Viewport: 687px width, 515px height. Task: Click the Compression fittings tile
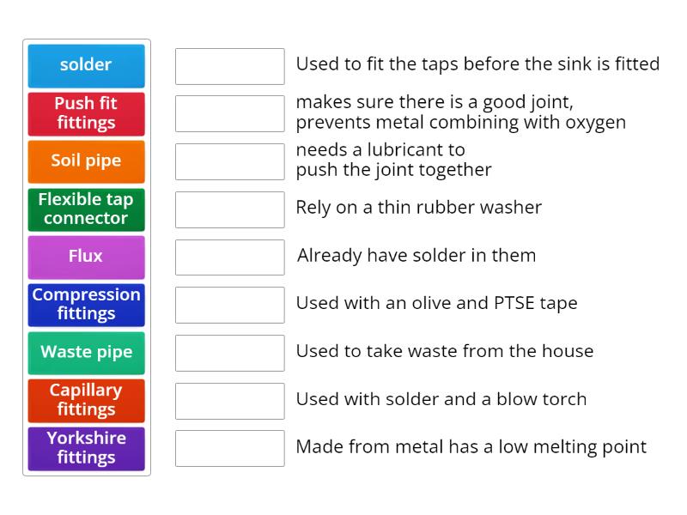[x=86, y=305]
